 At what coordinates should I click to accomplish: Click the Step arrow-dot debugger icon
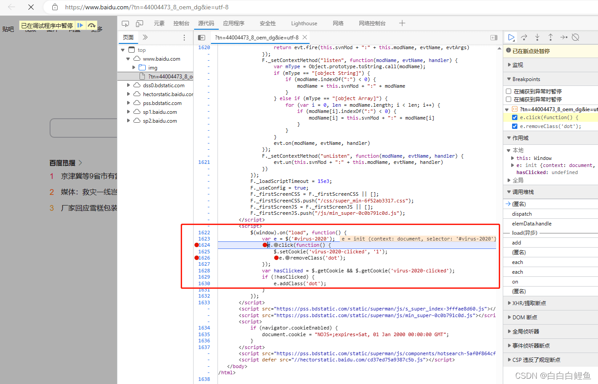pos(563,37)
